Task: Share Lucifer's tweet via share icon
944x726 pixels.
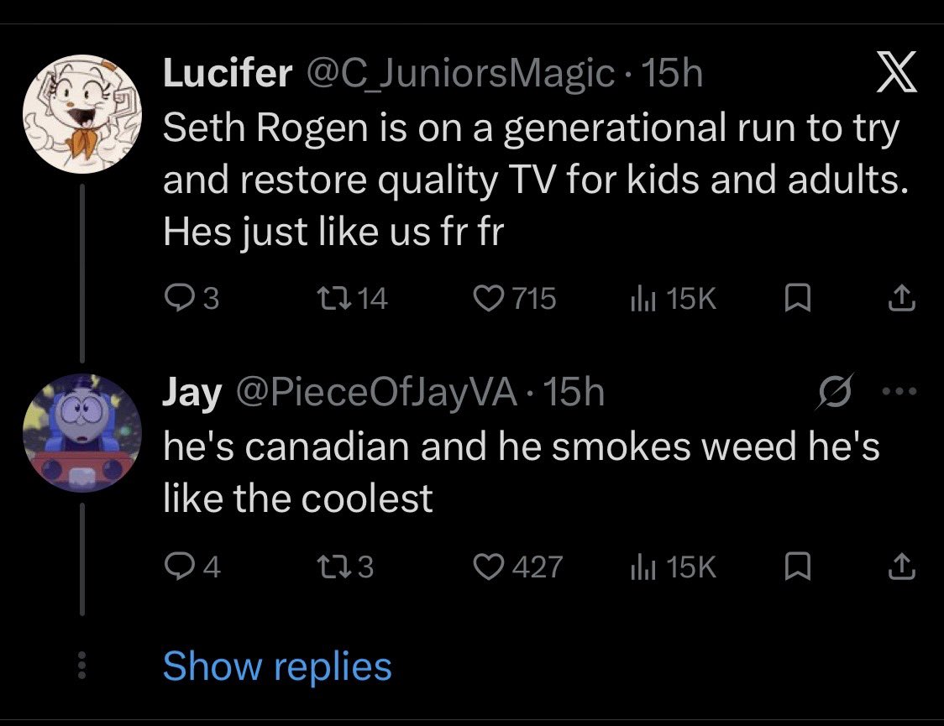Action: pos(899,299)
